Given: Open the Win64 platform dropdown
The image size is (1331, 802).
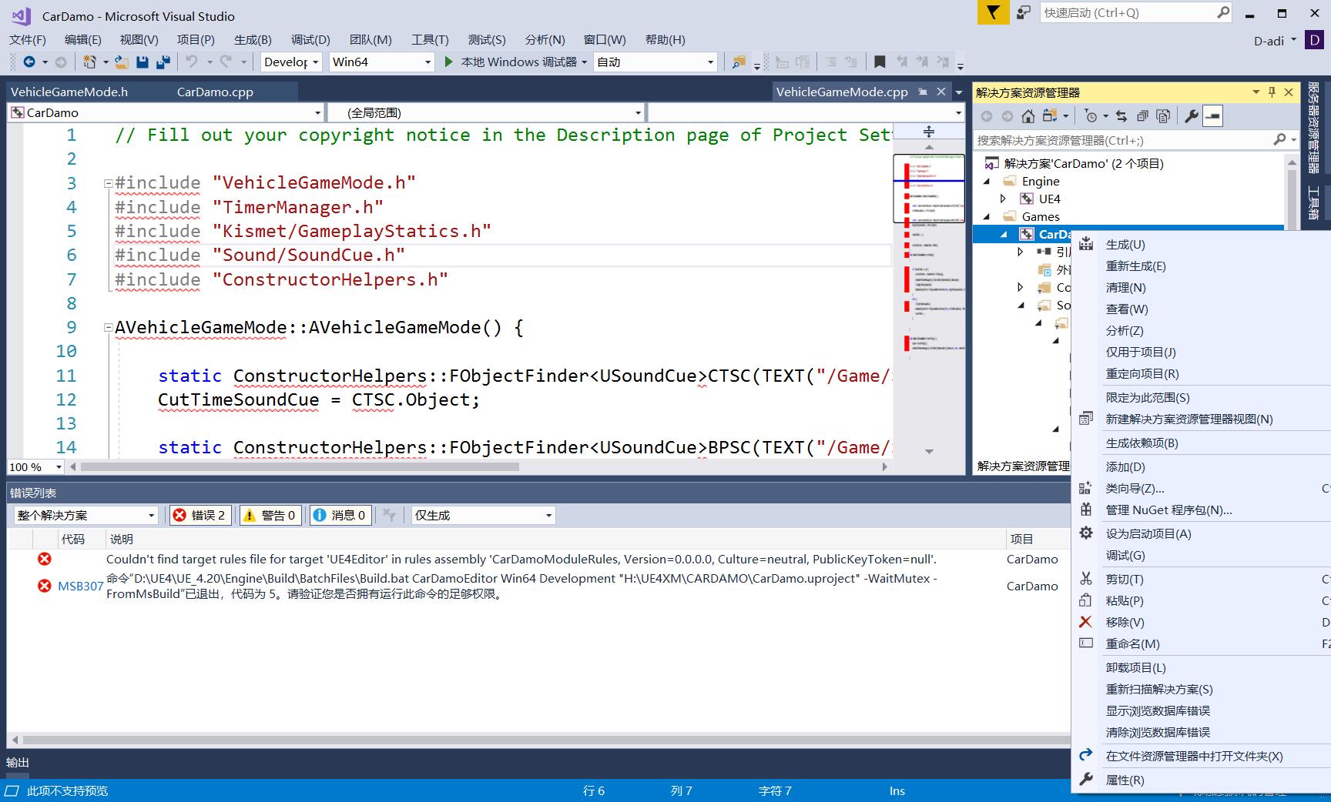Looking at the screenshot, I should [382, 62].
